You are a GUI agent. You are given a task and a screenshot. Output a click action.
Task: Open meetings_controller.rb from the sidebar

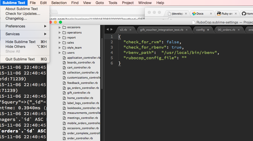82,118
